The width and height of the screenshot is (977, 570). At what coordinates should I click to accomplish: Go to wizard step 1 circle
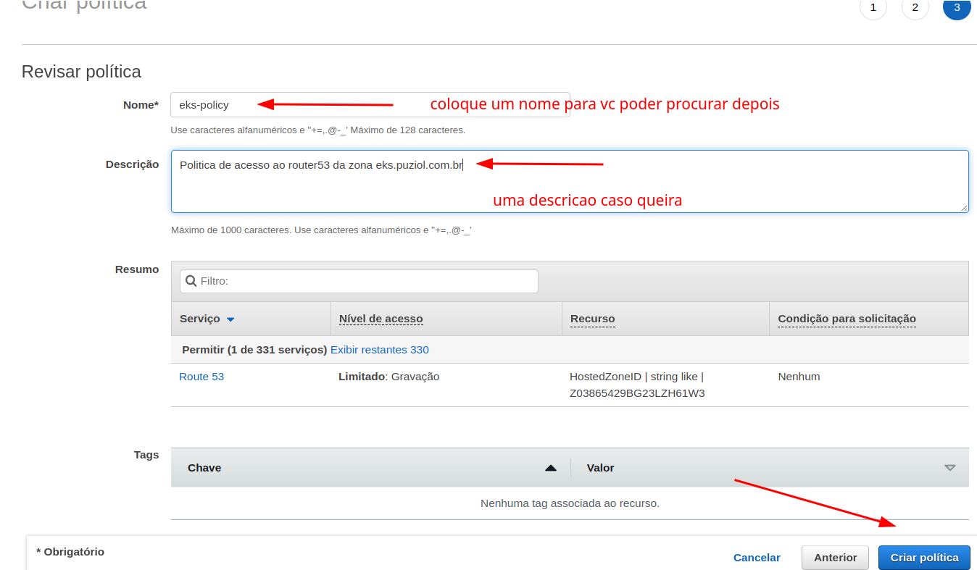click(873, 8)
